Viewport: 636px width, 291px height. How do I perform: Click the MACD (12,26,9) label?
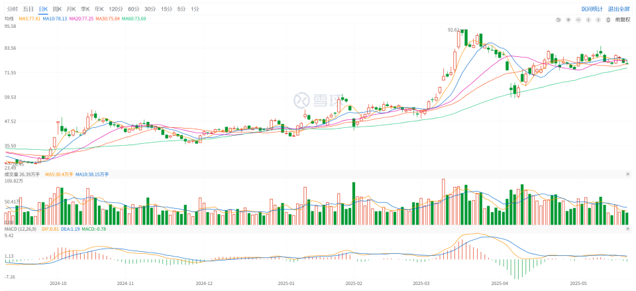21,230
